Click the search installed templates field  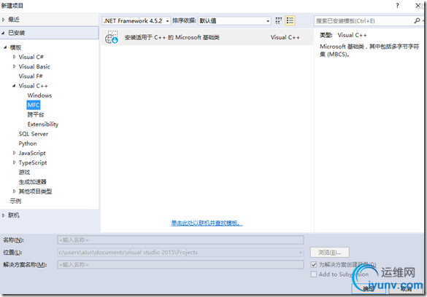(x=363, y=21)
